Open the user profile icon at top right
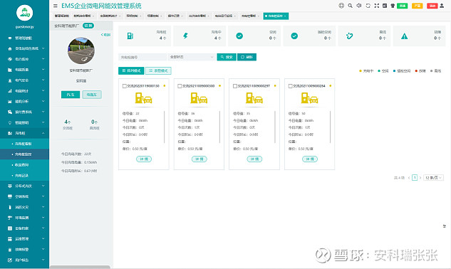This screenshot has height=269, width=451. pos(442,6)
